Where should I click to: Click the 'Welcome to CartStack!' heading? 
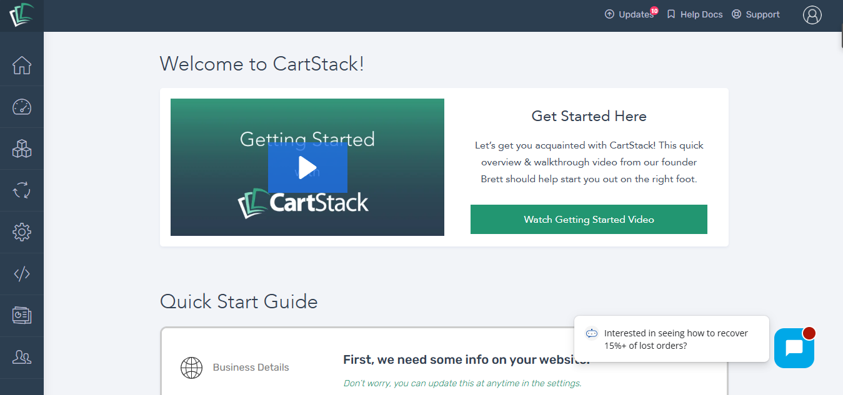pos(262,64)
